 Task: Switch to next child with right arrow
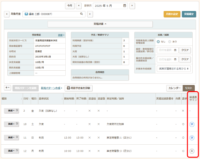click(x=90, y=14)
